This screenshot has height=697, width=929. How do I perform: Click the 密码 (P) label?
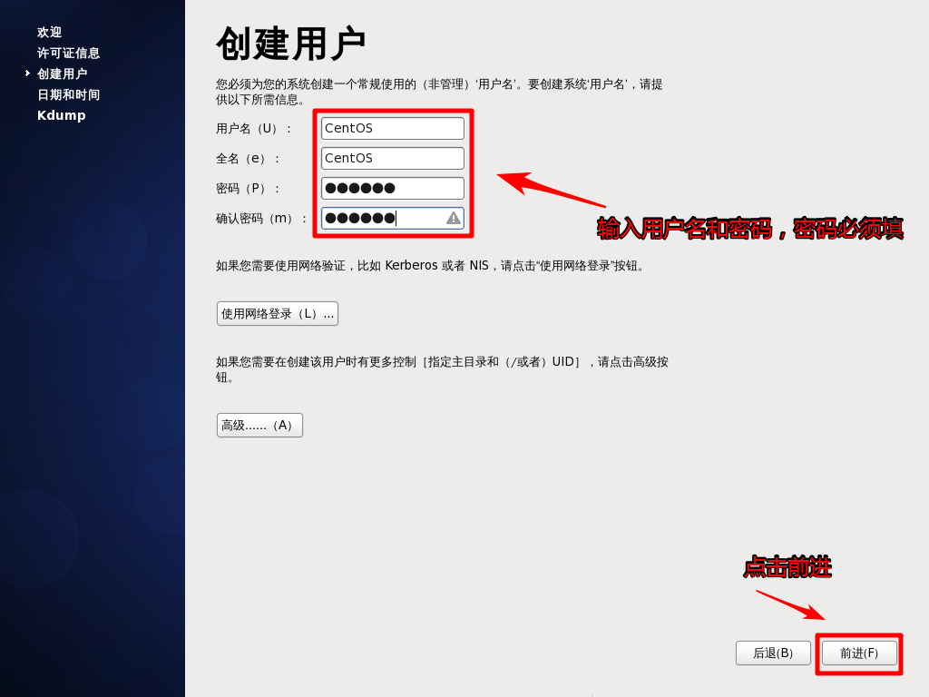point(247,189)
